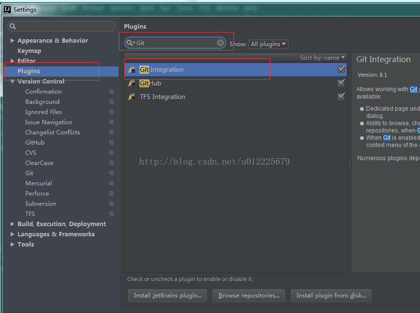Open the Show All plugins dropdown

269,44
